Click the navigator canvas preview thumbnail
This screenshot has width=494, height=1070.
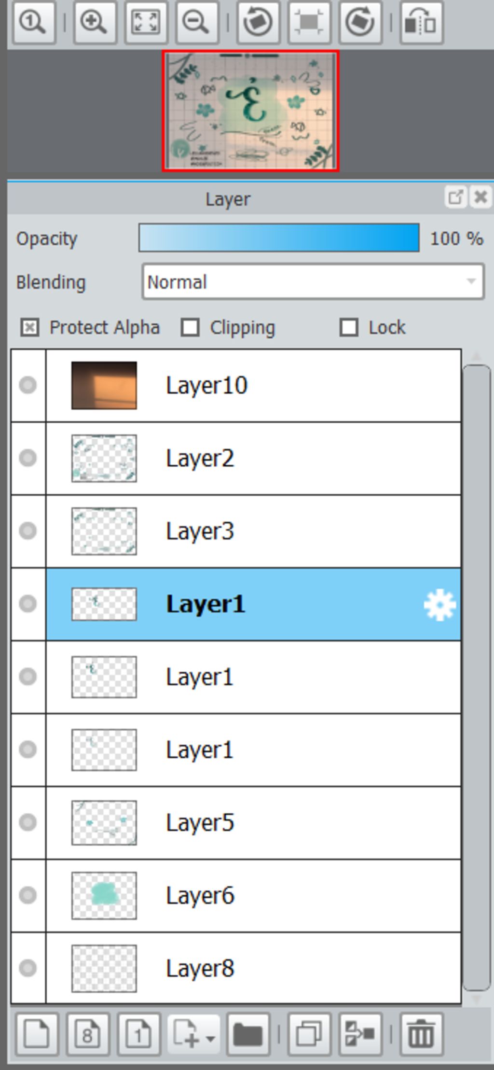[x=250, y=111]
